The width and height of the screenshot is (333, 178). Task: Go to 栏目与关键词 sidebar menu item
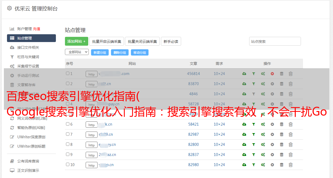[x=28, y=57]
